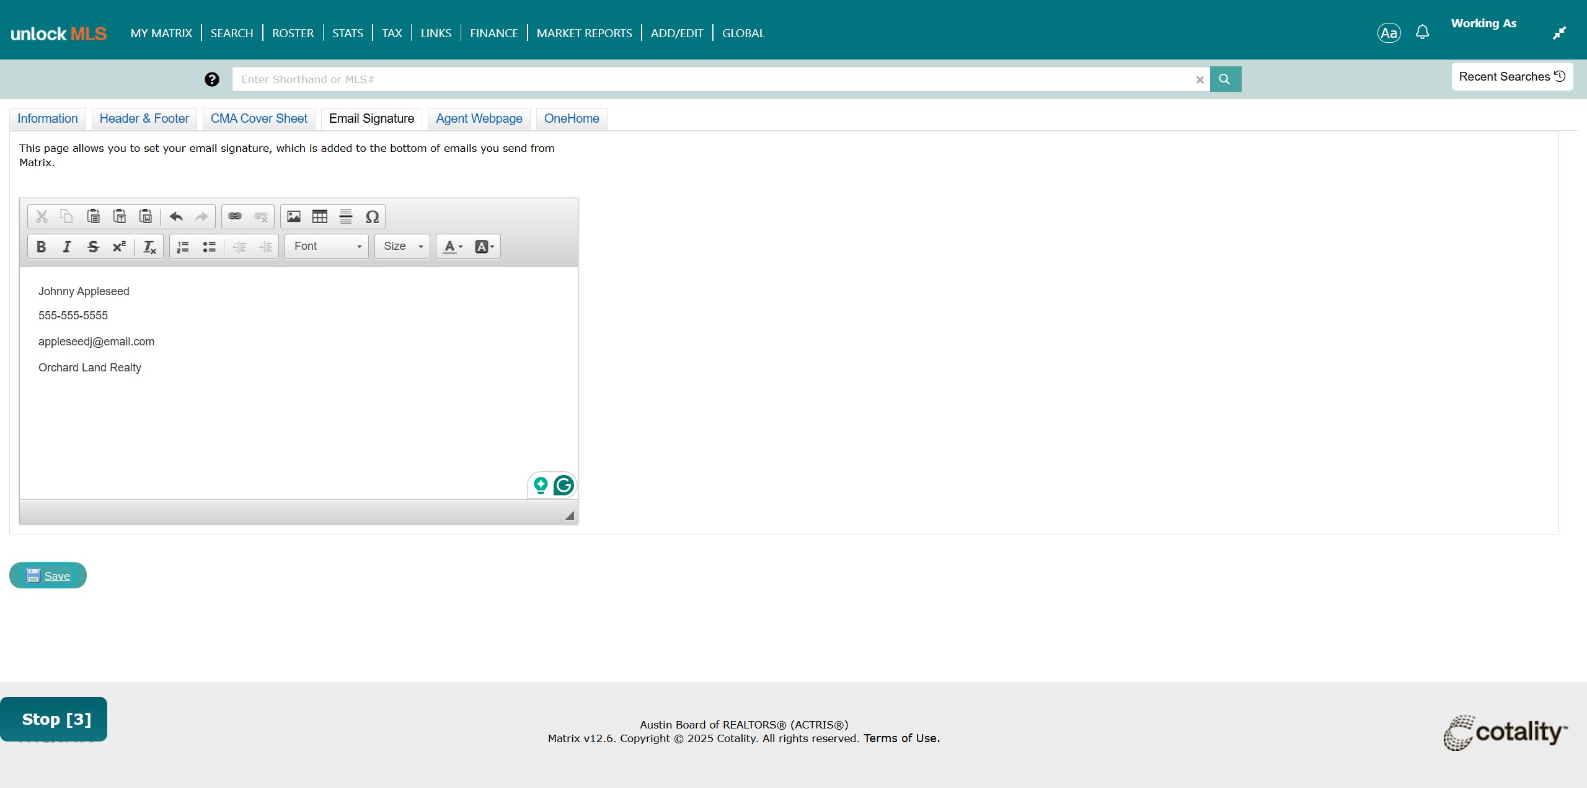
Task: Toggle italic formatting
Action: 67,247
